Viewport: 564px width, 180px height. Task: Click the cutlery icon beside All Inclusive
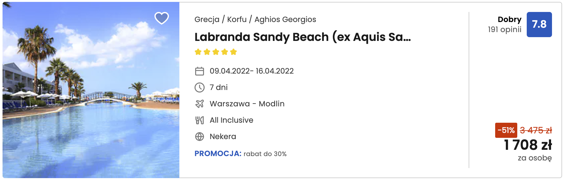click(x=200, y=120)
